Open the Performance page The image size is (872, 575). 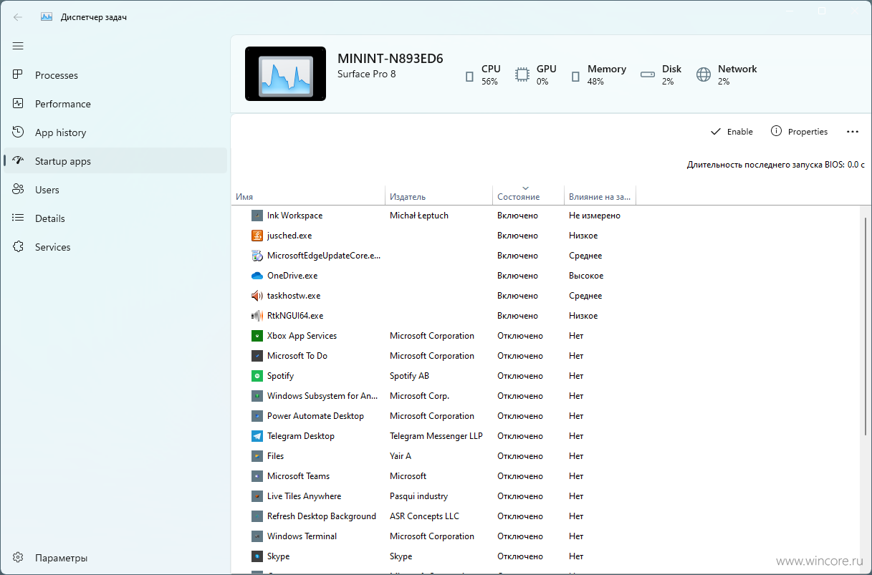(x=115, y=104)
